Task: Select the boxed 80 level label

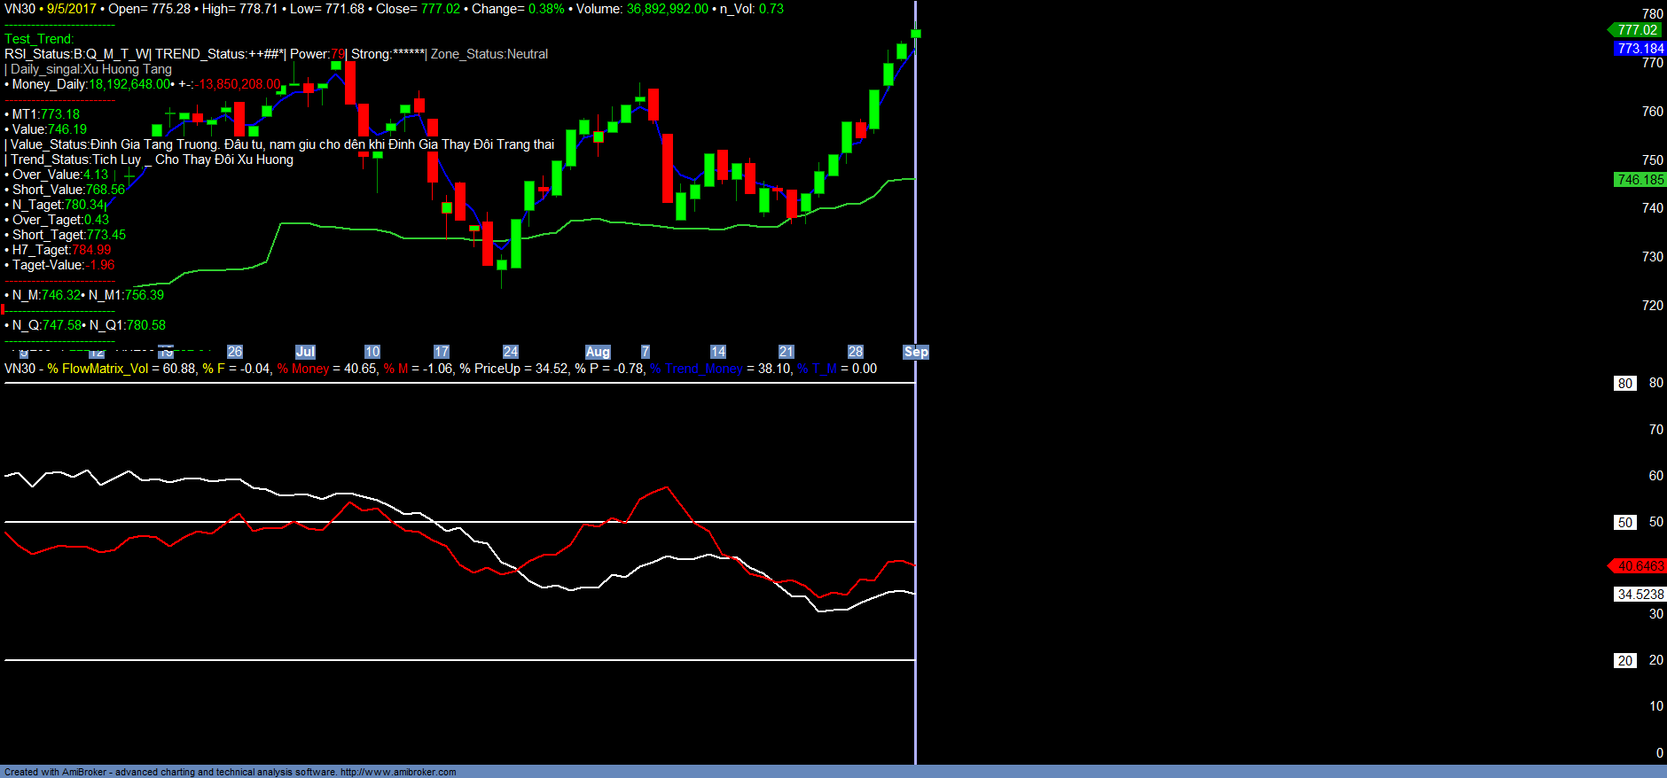Action: pyautogui.click(x=1624, y=384)
